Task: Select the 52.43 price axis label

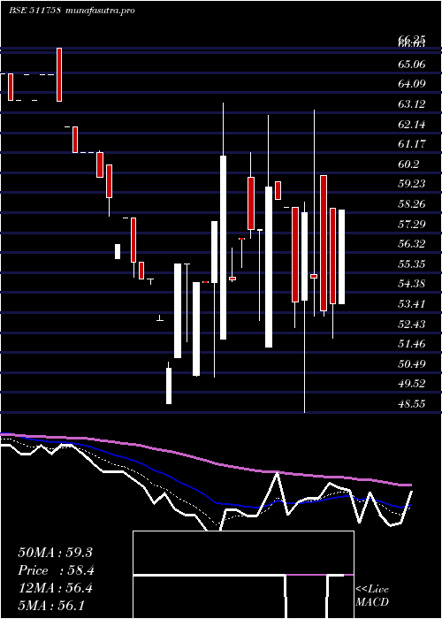Action: click(x=412, y=325)
